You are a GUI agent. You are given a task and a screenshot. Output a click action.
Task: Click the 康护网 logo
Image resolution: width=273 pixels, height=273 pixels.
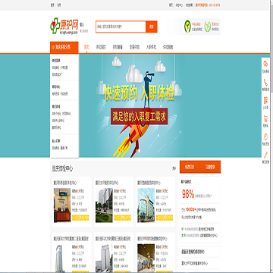pos(64,26)
